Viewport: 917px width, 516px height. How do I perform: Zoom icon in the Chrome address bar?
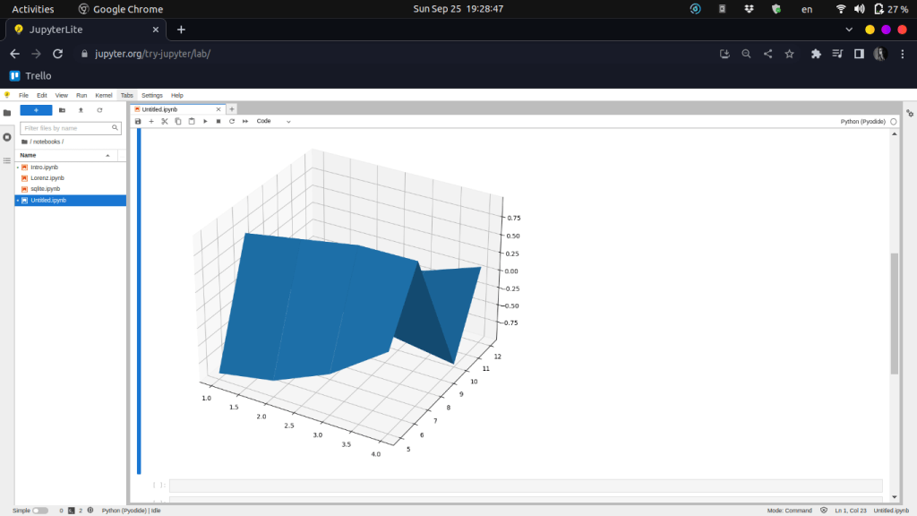[746, 54]
